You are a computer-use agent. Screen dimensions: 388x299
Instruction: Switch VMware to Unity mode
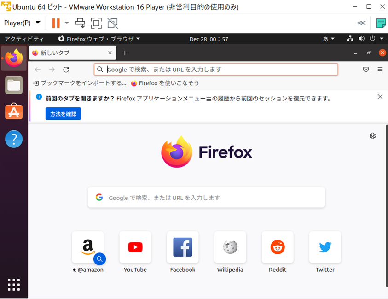(113, 23)
